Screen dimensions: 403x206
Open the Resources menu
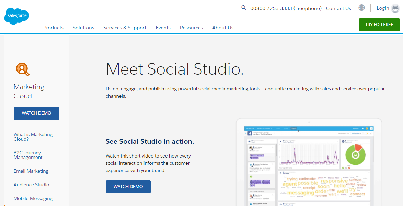tap(191, 28)
